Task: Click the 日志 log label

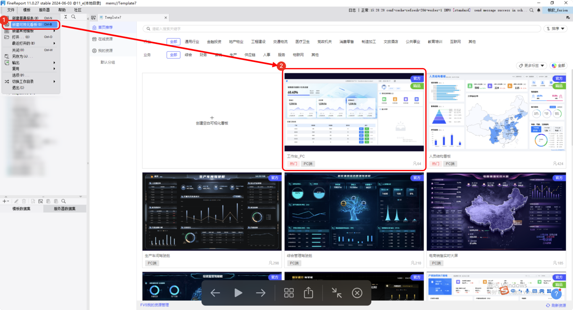Action: (352, 10)
